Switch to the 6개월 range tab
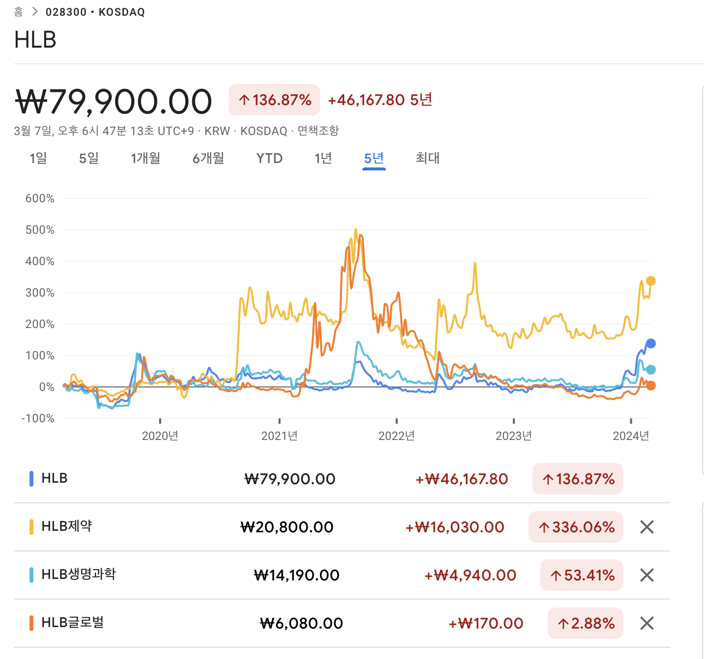Viewport: 704px width, 659px height. (208, 158)
